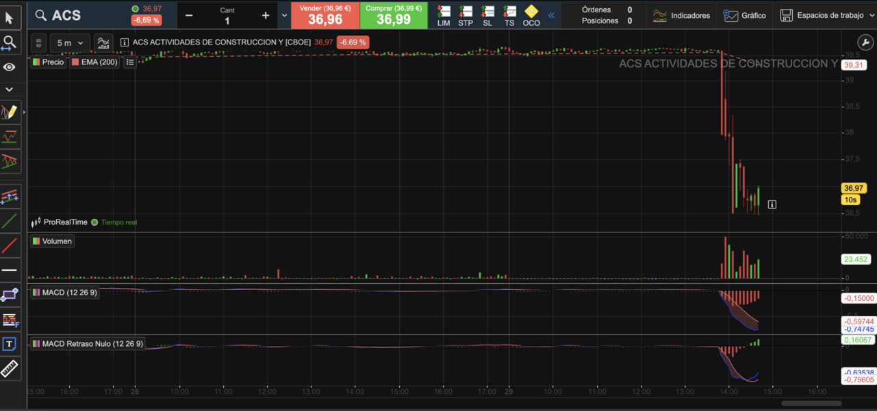
Task: Click the 39,31 EMA price axis label
Action: (x=854, y=66)
